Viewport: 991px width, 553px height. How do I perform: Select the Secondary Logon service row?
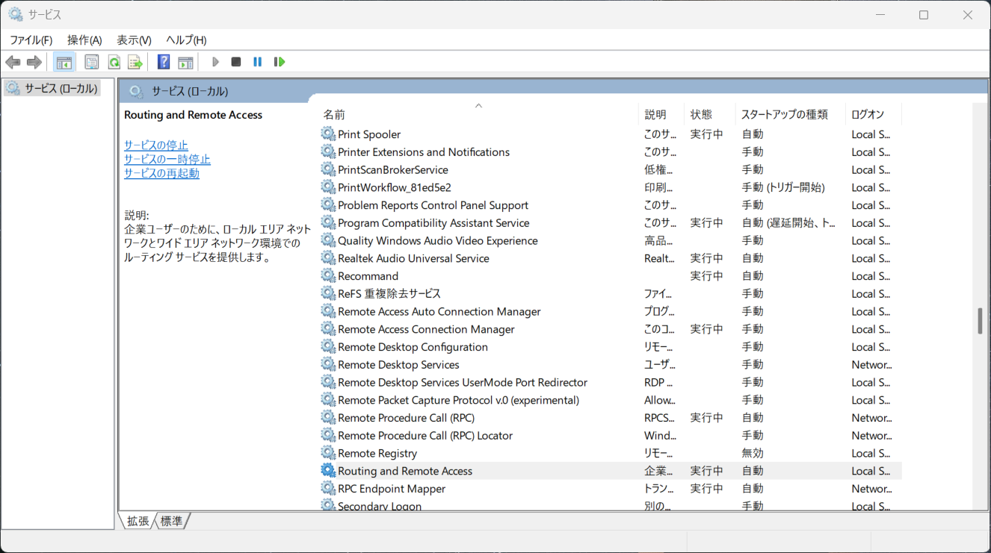coord(611,506)
